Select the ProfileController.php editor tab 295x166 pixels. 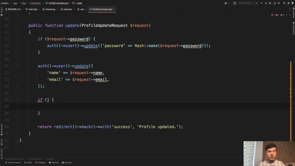[102, 9]
